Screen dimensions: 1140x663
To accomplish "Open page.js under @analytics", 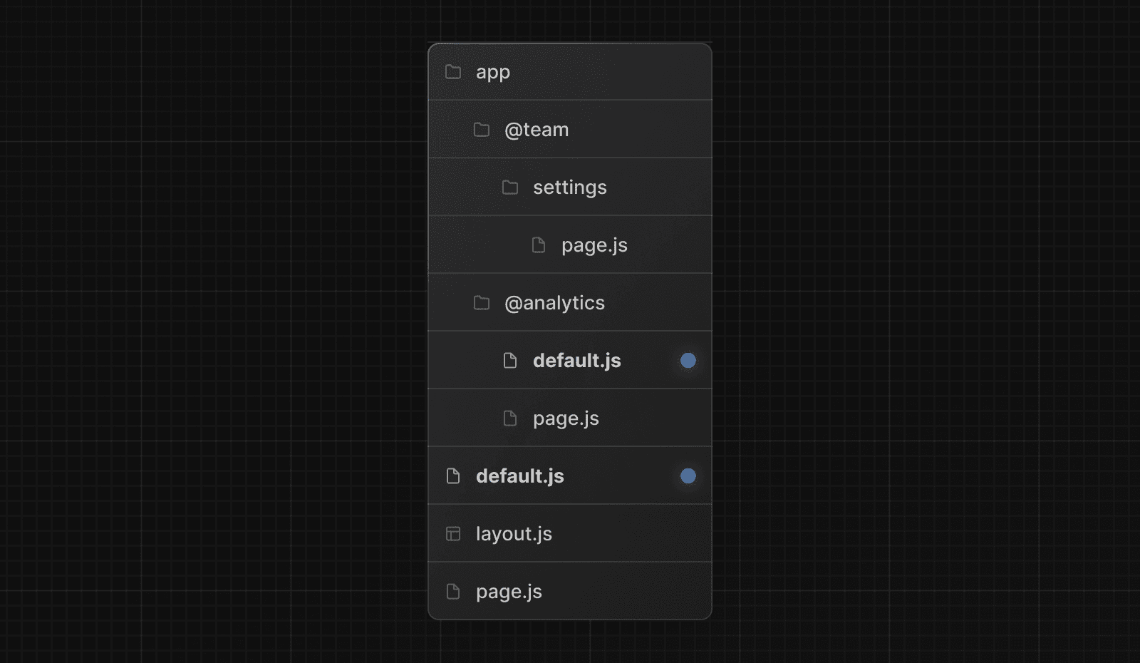I will 566,418.
